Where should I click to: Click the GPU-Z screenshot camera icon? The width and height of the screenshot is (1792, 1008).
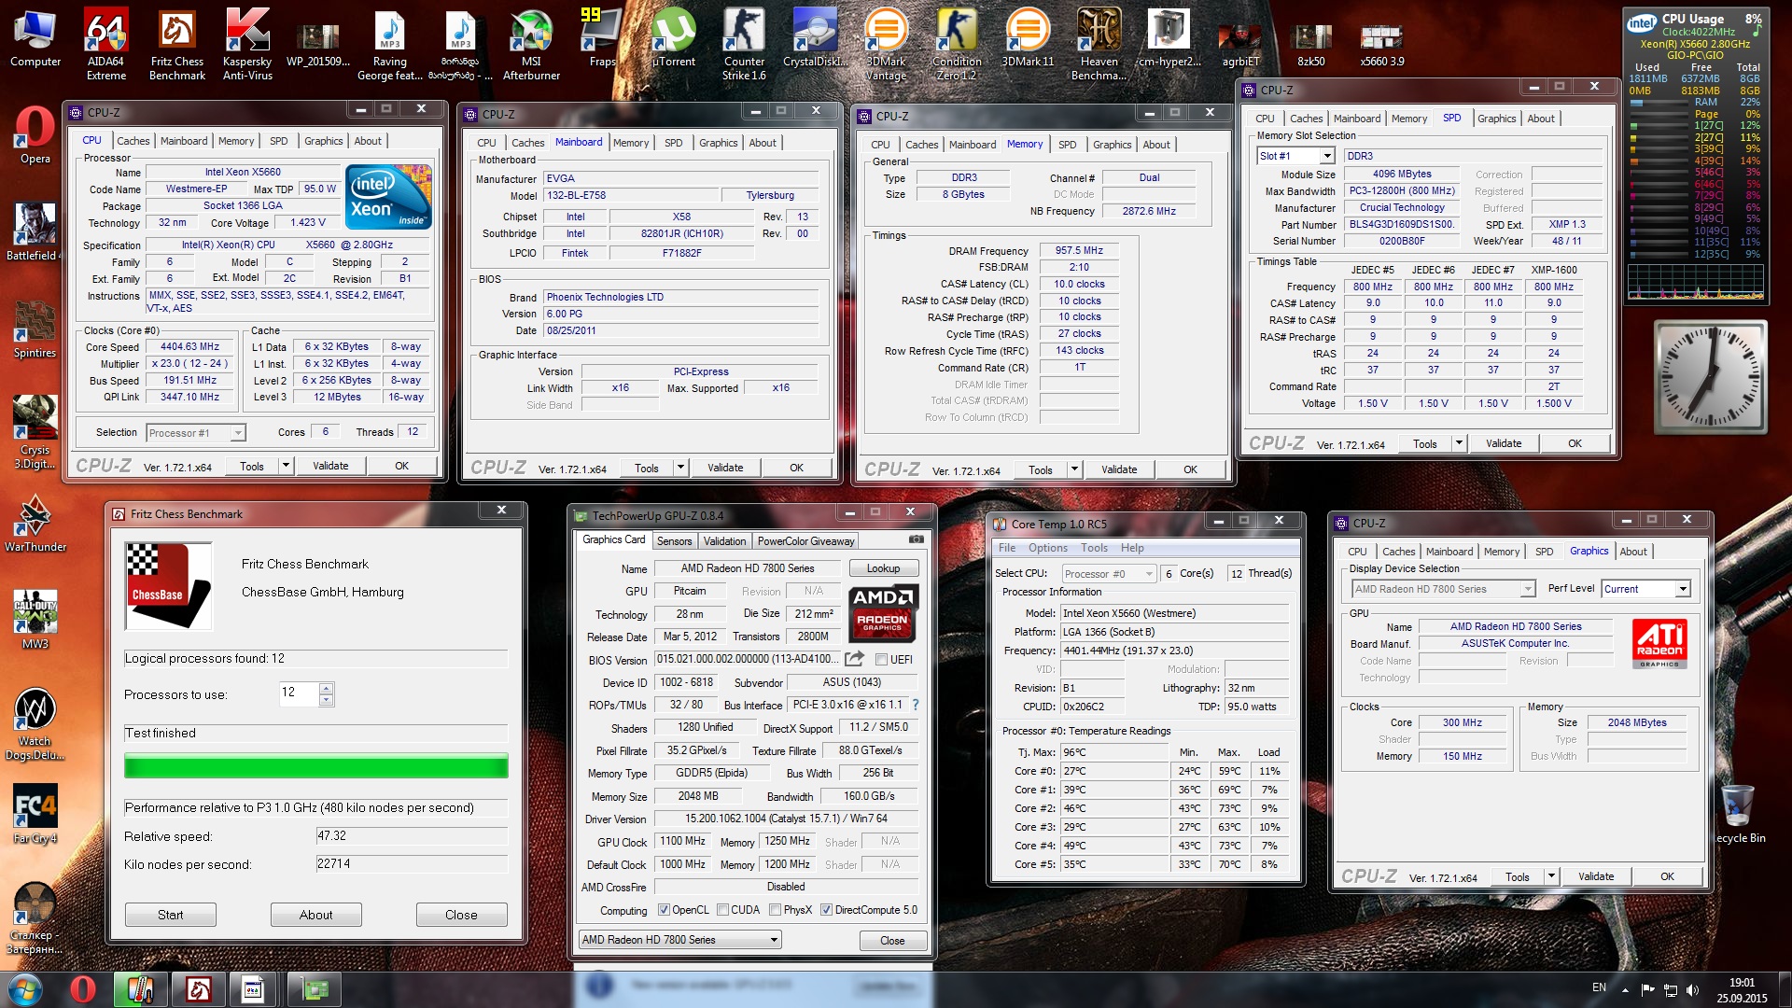tap(916, 539)
